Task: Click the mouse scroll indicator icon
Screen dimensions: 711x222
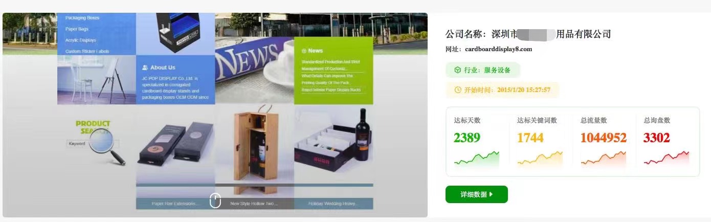Action: pyautogui.click(x=215, y=201)
